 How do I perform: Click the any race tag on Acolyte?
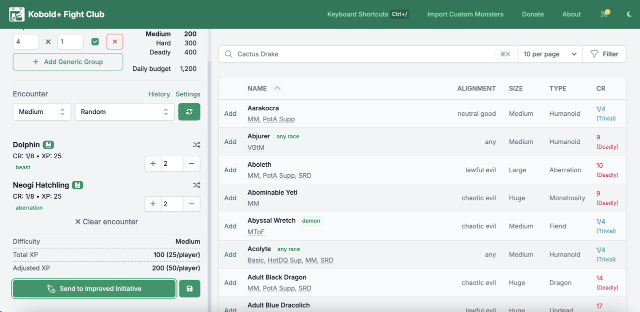point(289,249)
